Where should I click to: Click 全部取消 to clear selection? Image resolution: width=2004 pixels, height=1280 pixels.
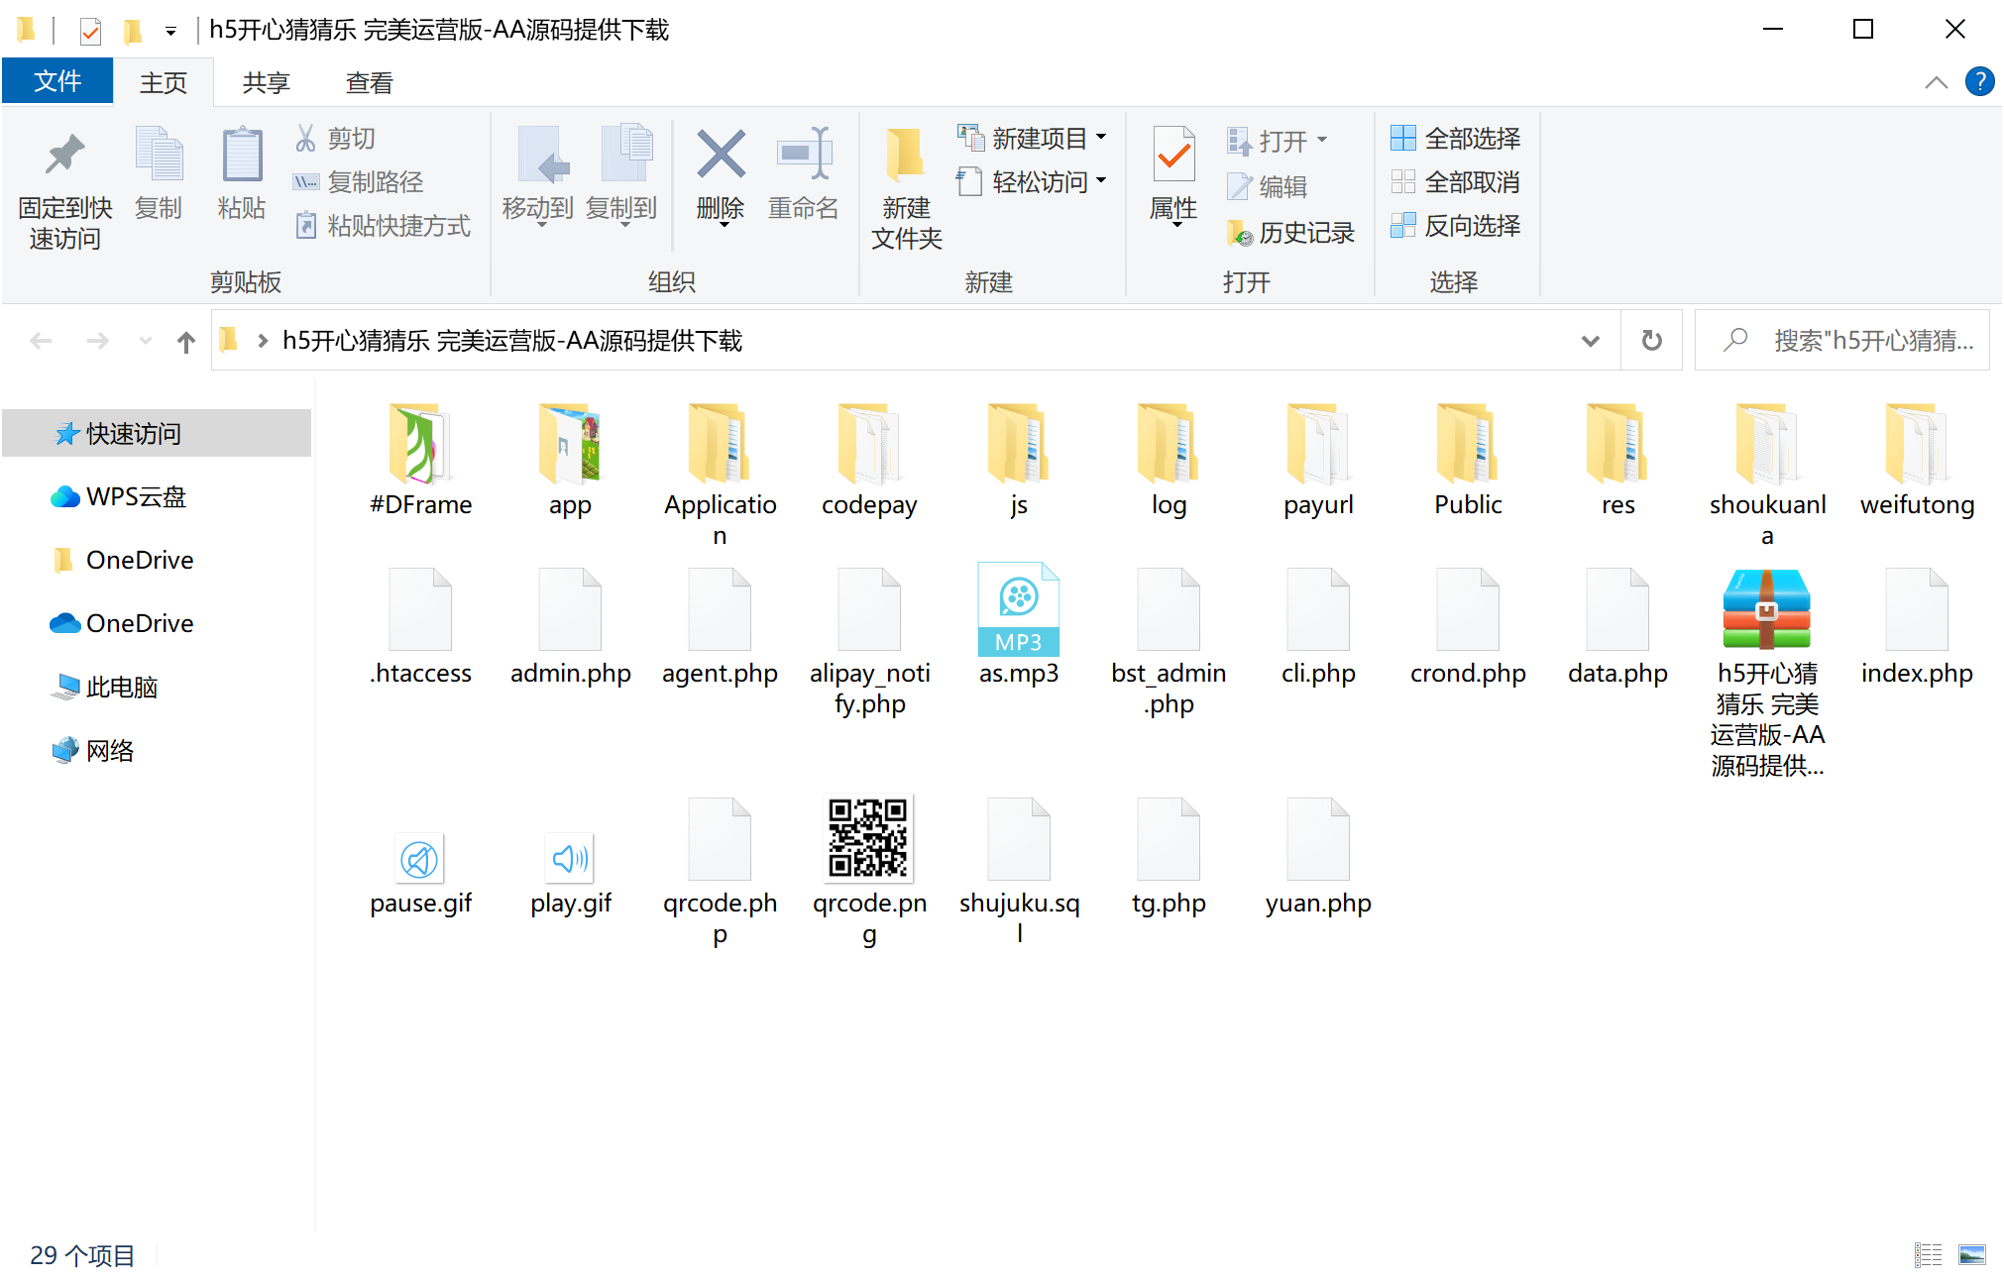pos(1457,182)
